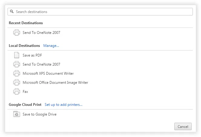Click the Google Cloud Print heading

click(x=25, y=105)
